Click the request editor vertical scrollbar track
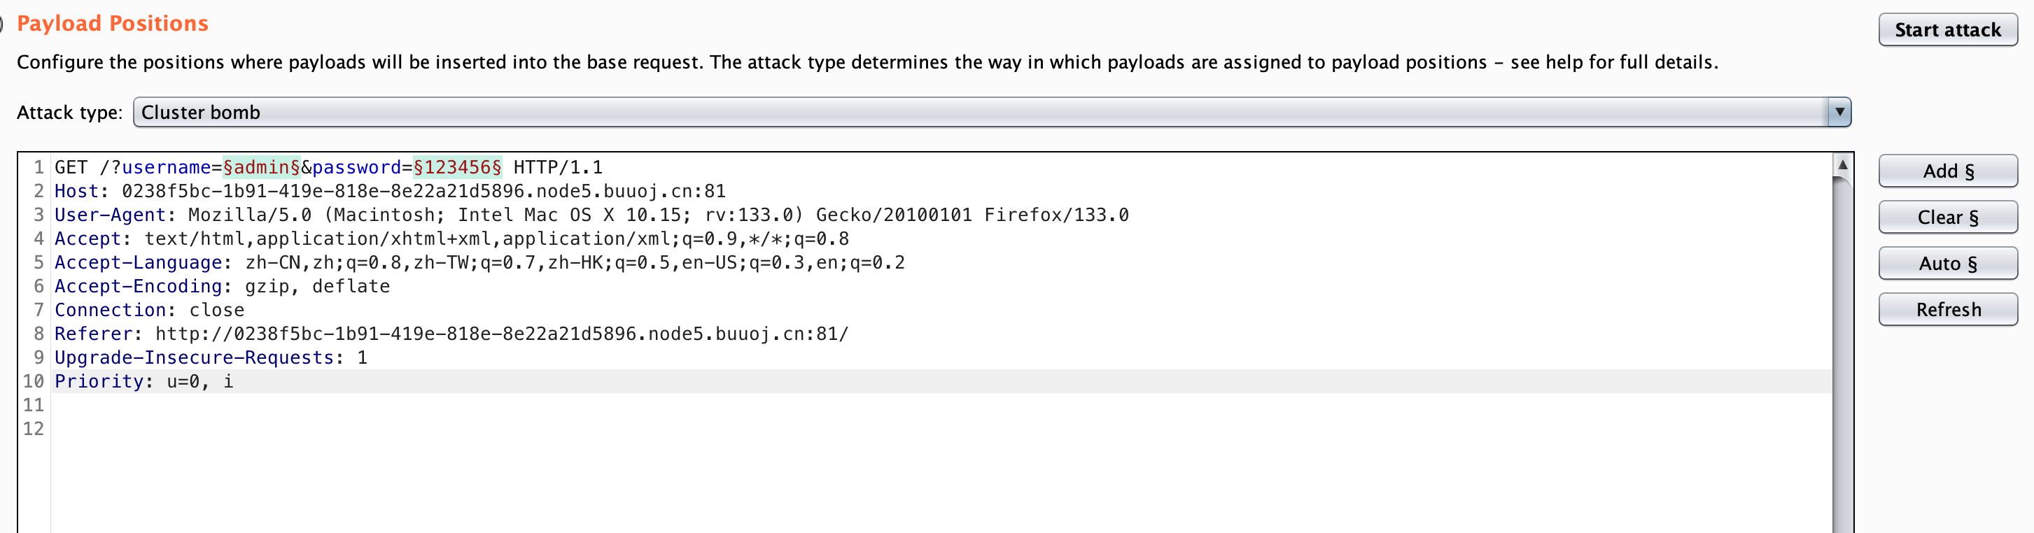The image size is (2034, 533). (x=1842, y=355)
